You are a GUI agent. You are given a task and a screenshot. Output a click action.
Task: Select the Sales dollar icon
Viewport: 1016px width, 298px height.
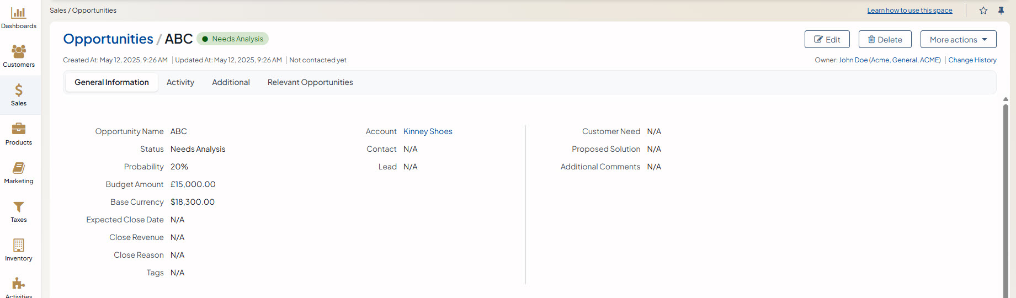[19, 91]
